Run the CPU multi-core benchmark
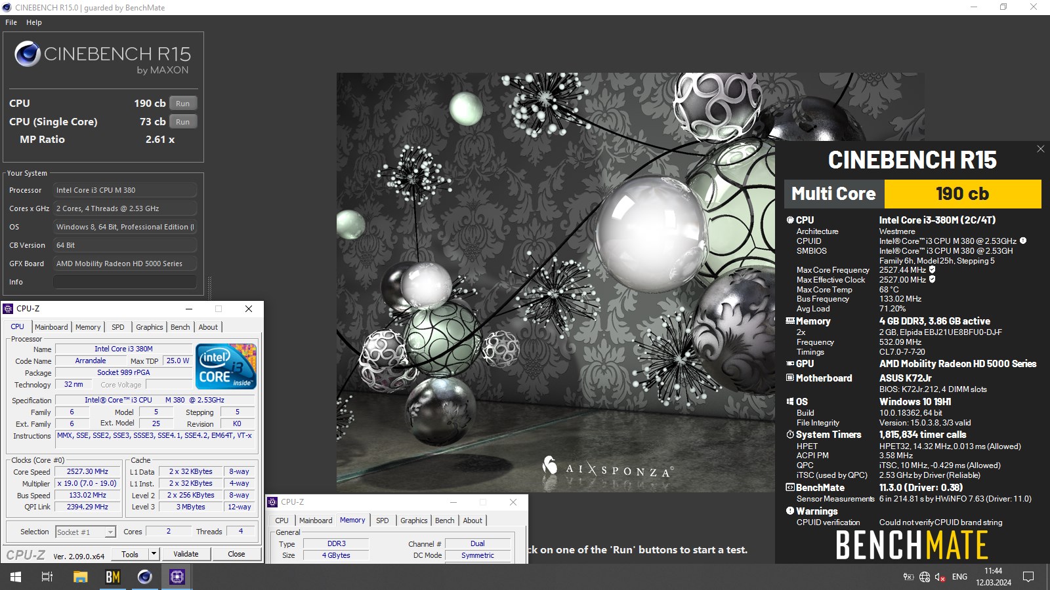1050x590 pixels. (x=183, y=104)
